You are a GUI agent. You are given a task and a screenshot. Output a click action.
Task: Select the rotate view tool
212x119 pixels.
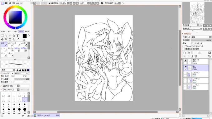pos(10,40)
